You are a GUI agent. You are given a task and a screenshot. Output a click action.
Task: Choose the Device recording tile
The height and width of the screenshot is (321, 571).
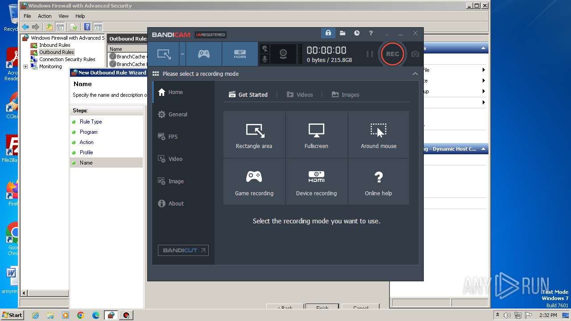point(316,181)
